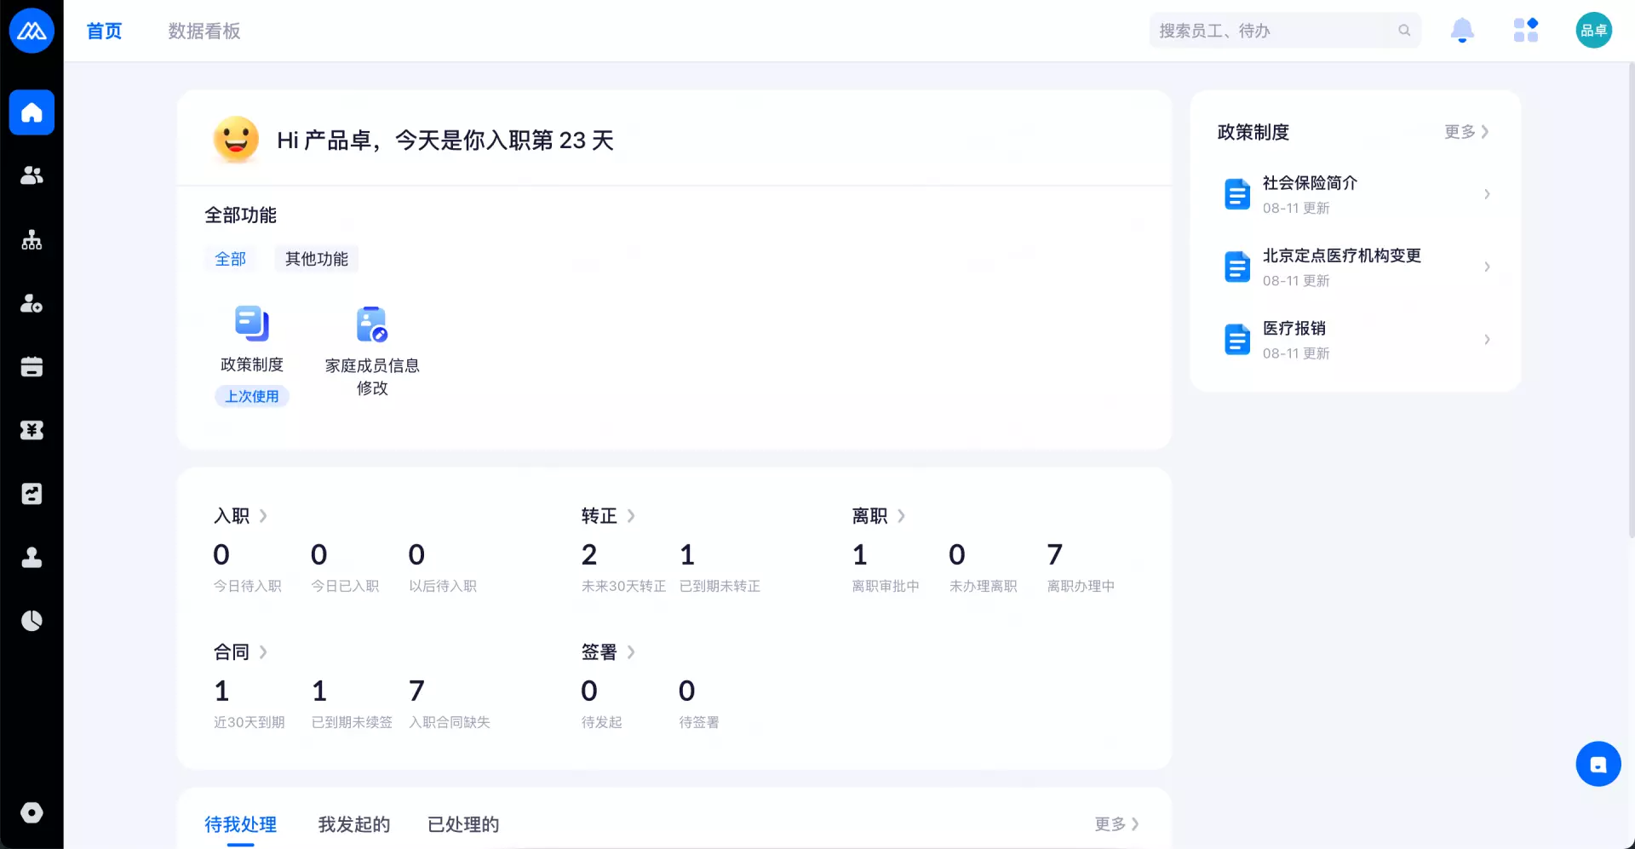This screenshot has width=1635, height=849.
Task: Click the 上次使用 tag under 政策制度
Action: [252, 396]
